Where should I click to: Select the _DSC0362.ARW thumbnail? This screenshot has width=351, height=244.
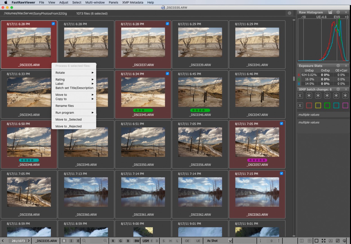pos(200,192)
